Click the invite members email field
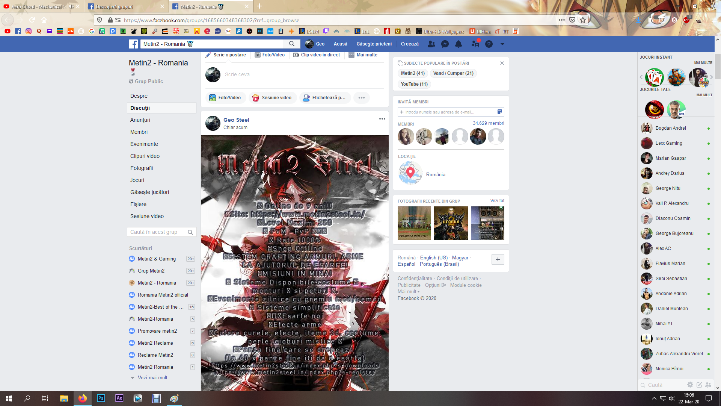The height and width of the screenshot is (406, 721). coord(447,112)
